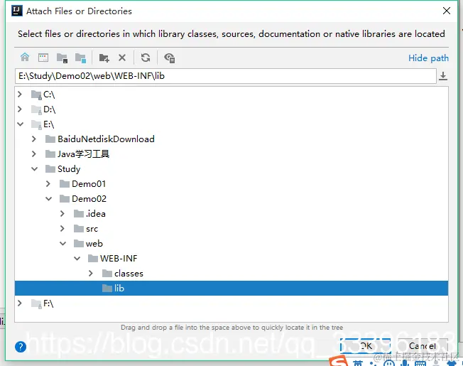Viewport: 463px width, 366px height.
Task: Expand the D:\ drive node
Action: tap(20, 109)
